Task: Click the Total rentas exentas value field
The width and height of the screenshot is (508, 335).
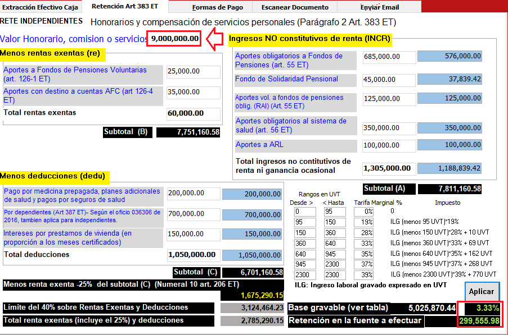Action: point(194,113)
